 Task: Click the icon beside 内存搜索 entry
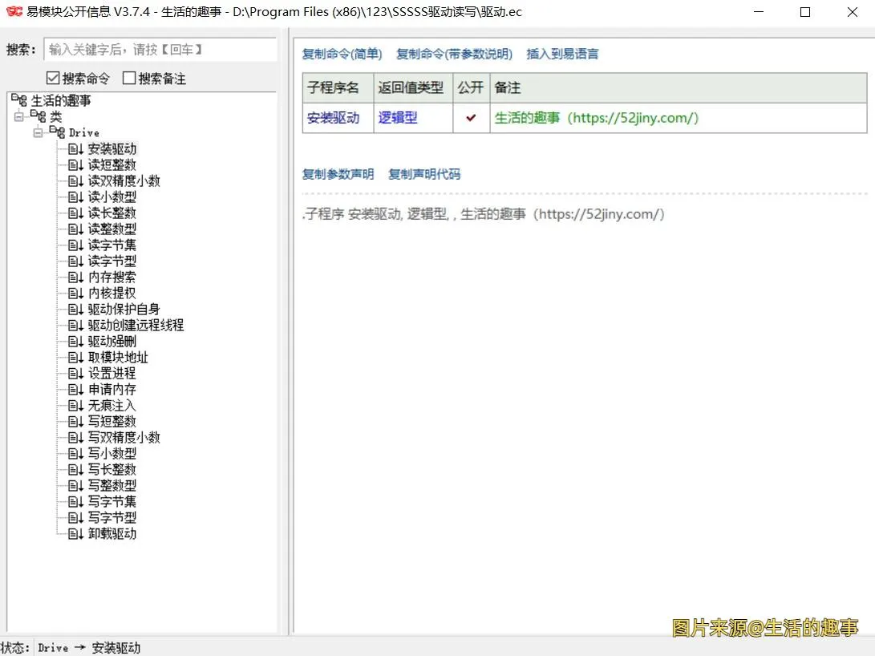coord(76,277)
